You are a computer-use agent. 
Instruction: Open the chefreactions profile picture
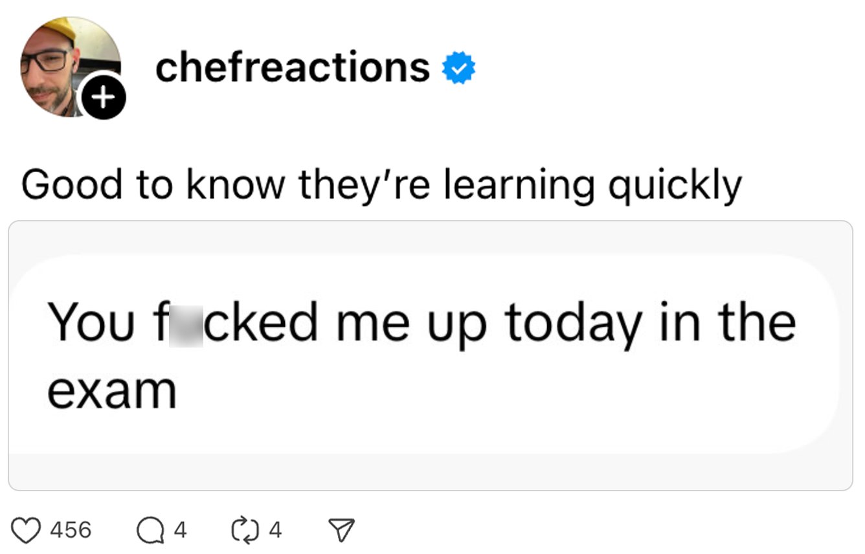click(62, 61)
